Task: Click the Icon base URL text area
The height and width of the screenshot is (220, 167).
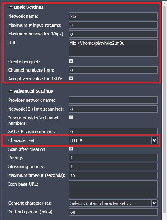Action: pyautogui.click(x=113, y=189)
